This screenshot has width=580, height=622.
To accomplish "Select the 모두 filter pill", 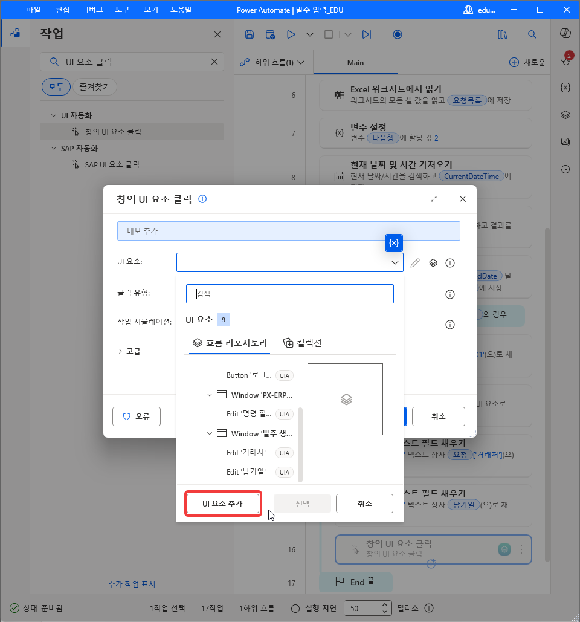I will [x=56, y=87].
